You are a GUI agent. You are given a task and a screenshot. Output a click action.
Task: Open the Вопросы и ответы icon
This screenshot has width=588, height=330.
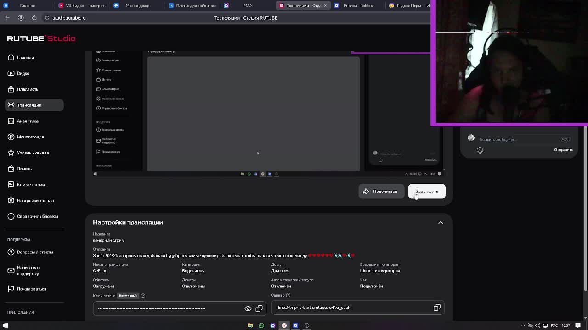[x=11, y=252]
